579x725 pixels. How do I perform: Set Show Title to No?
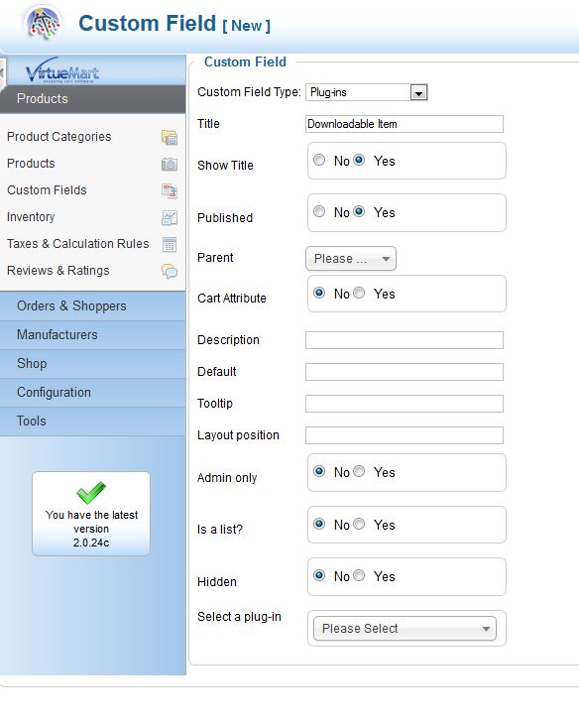319,160
